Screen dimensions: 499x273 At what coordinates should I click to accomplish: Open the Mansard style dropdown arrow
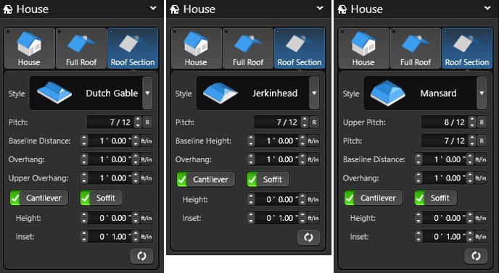pyautogui.click(x=482, y=93)
